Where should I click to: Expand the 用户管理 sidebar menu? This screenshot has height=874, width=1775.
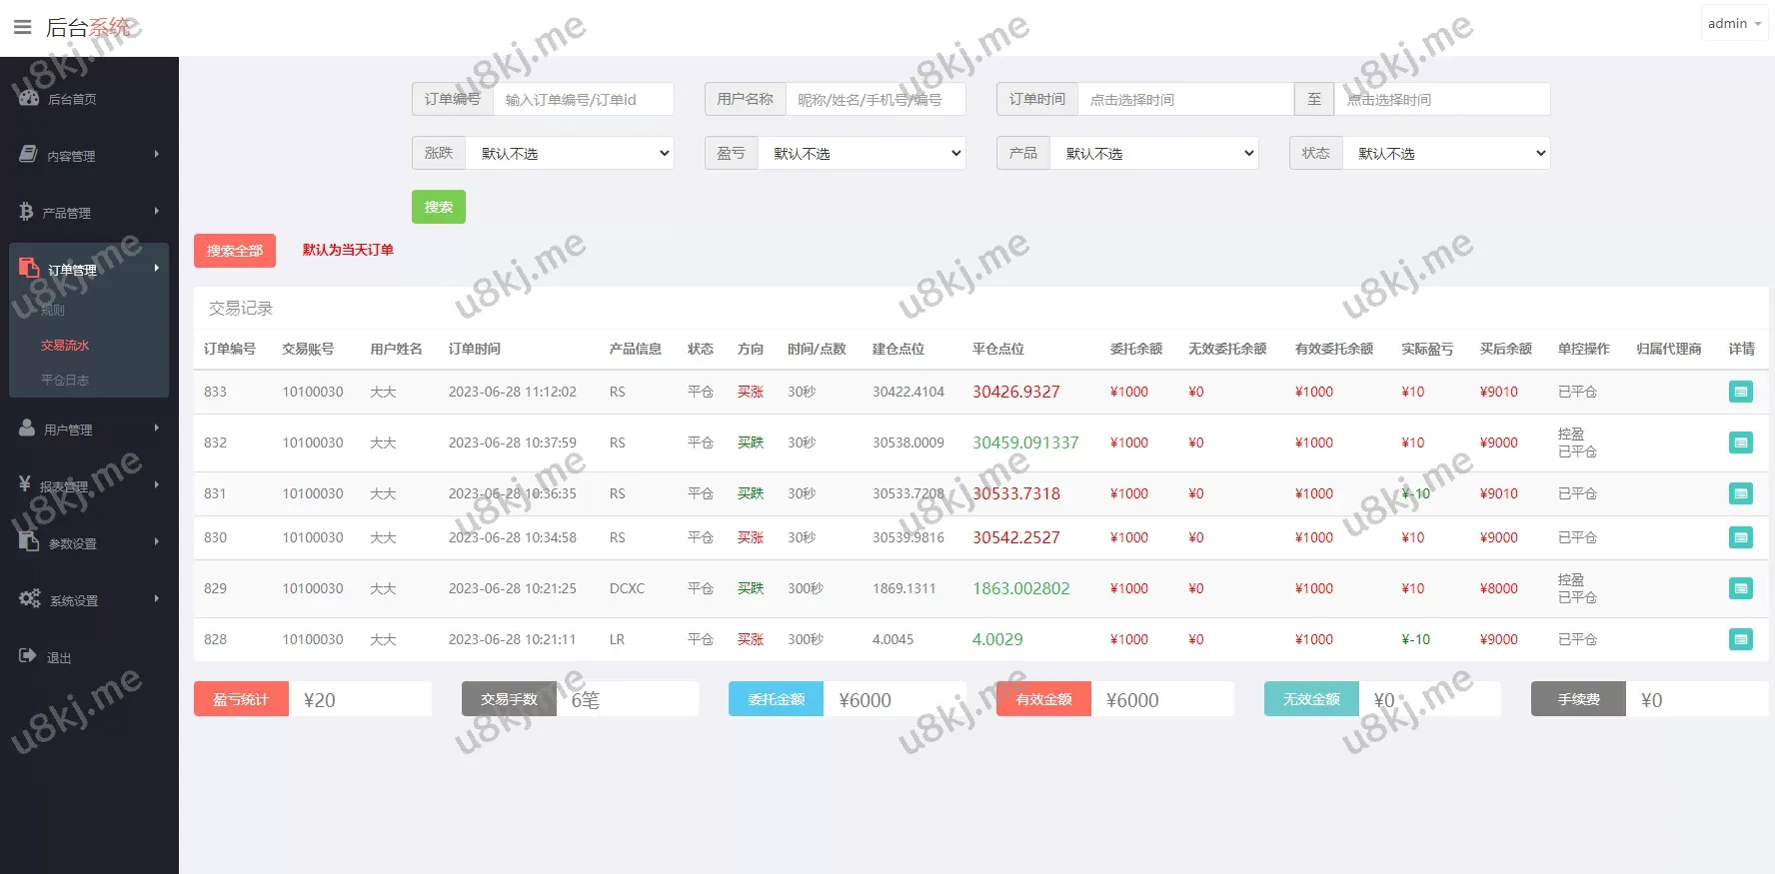point(88,430)
